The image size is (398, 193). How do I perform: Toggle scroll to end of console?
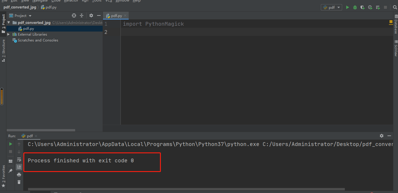pyautogui.click(x=19, y=167)
